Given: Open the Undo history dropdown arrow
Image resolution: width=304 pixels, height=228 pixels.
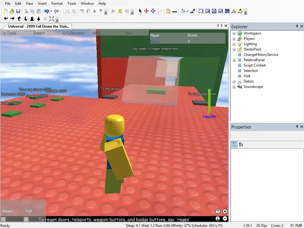Looking at the screenshot, I should click(51, 11).
